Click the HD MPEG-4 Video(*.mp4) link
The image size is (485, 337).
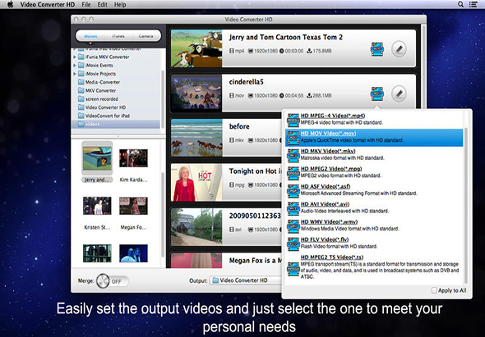(x=333, y=116)
